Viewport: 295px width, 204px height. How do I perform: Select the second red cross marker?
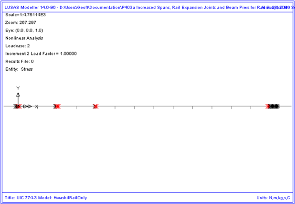click(x=56, y=106)
